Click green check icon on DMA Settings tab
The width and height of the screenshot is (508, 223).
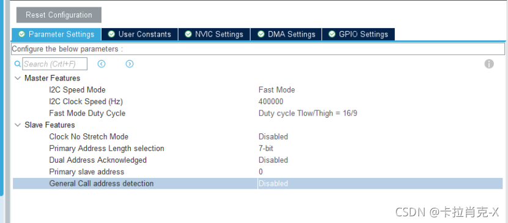pyautogui.click(x=261, y=34)
